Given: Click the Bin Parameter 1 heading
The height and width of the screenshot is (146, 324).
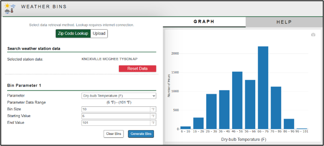Looking at the screenshot, I should [x=24, y=85].
